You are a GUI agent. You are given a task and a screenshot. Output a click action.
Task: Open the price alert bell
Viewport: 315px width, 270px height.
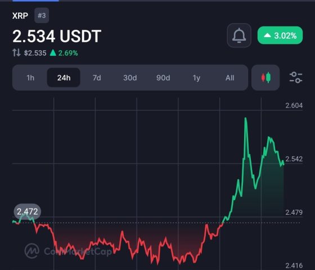[x=239, y=36]
